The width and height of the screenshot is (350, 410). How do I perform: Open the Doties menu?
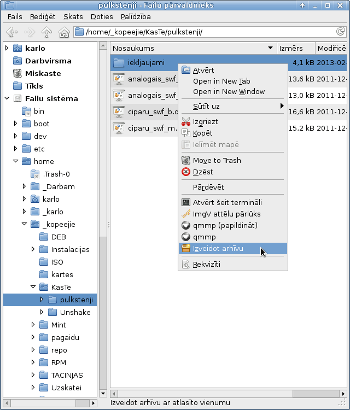click(x=102, y=17)
